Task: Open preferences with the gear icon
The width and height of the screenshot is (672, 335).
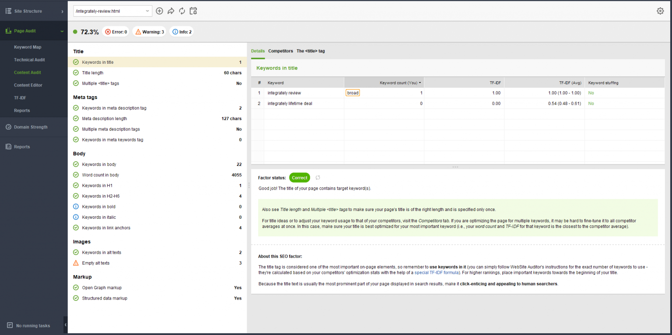Action: (660, 10)
